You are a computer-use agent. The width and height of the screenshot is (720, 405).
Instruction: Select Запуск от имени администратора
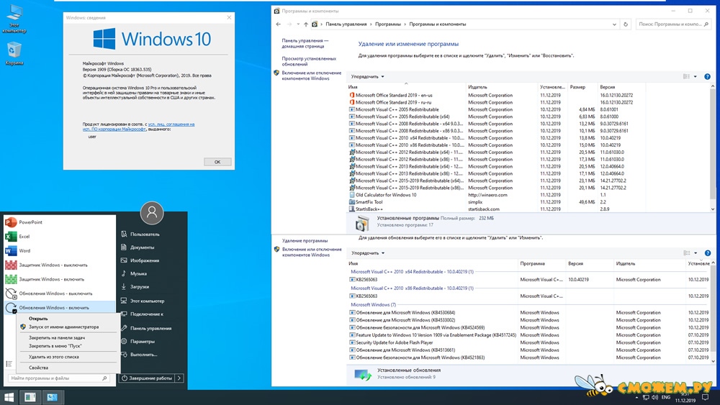click(x=63, y=327)
